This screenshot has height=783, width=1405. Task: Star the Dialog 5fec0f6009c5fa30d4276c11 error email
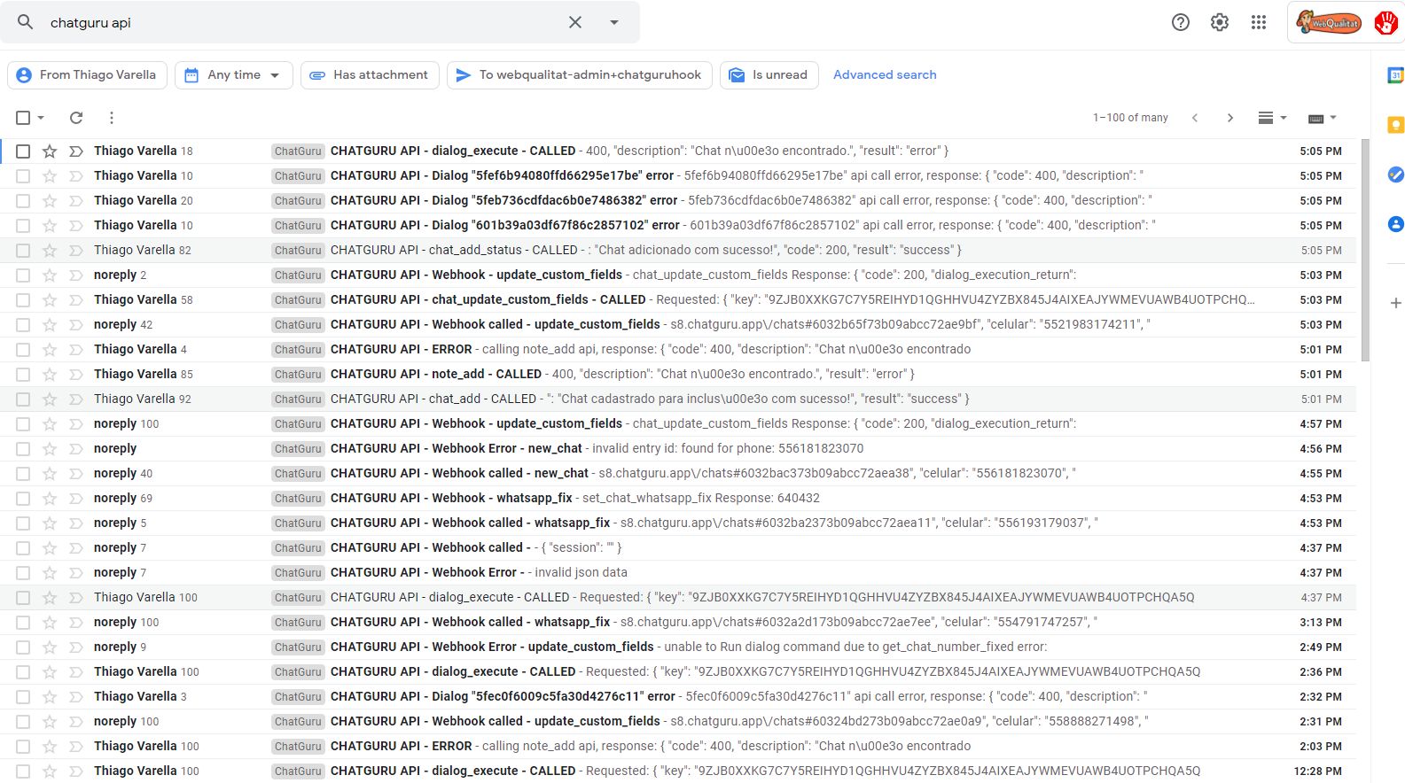pyautogui.click(x=50, y=697)
